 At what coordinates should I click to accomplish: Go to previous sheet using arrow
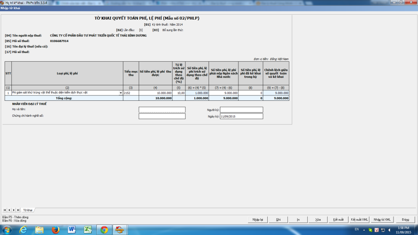tap(9, 210)
